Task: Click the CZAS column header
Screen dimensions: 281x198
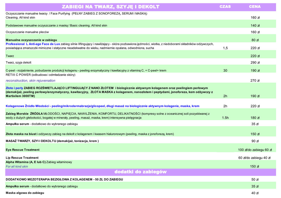Action: tap(225, 7)
